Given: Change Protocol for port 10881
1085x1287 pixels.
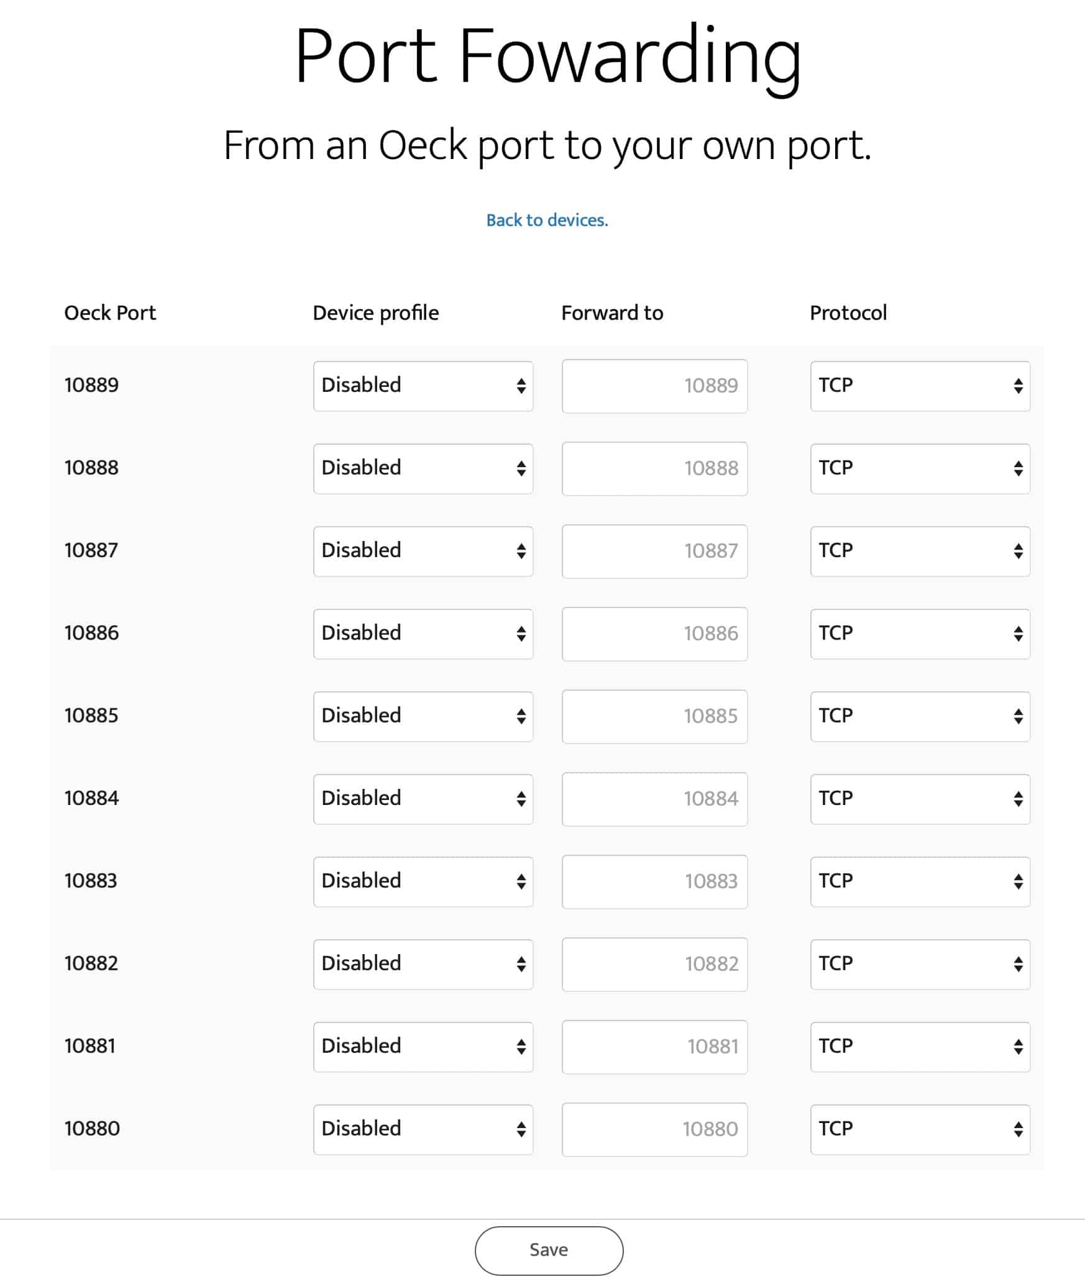Looking at the screenshot, I should coord(920,1047).
